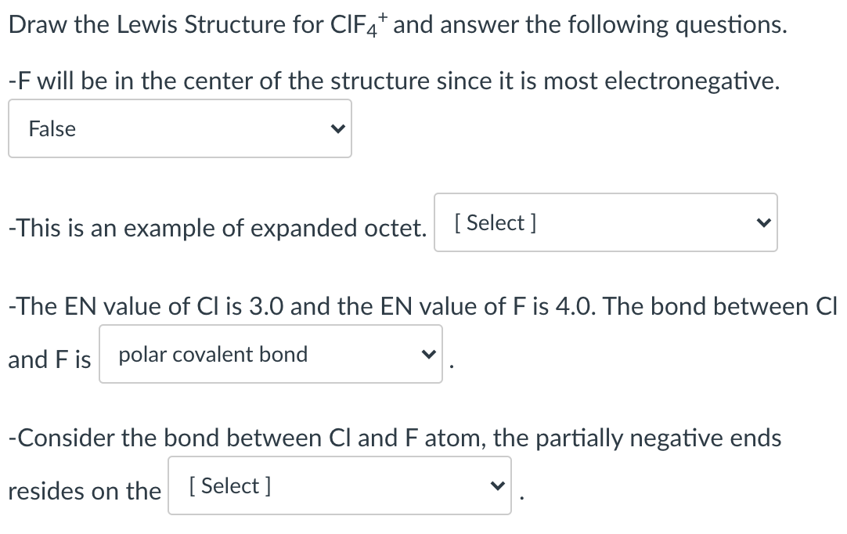
Task: Open the expanded octet Select dropdown
Action: (606, 222)
